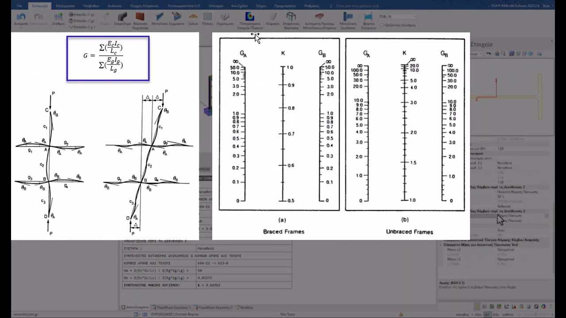
Task: Toggle καθετα ortho mode in status bar
Action: [508, 314]
